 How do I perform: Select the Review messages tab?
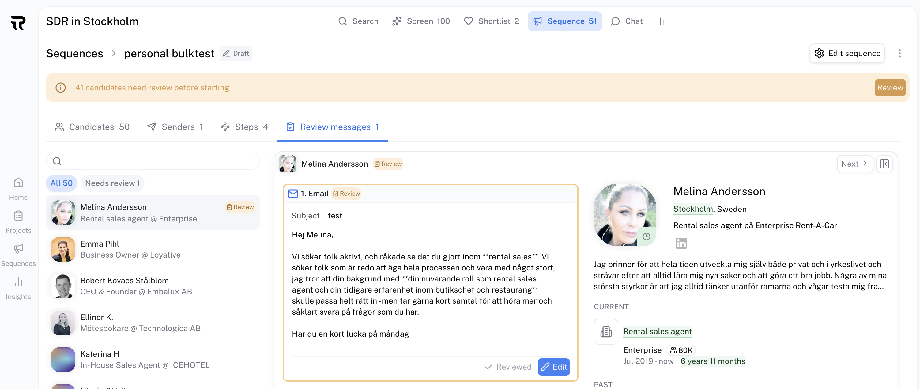pos(333,127)
